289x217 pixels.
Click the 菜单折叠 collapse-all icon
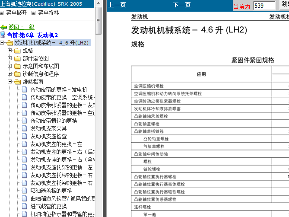(33, 13)
